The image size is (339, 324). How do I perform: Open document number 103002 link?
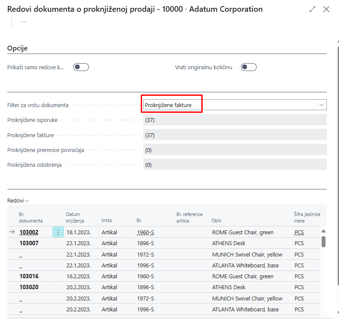point(29,233)
